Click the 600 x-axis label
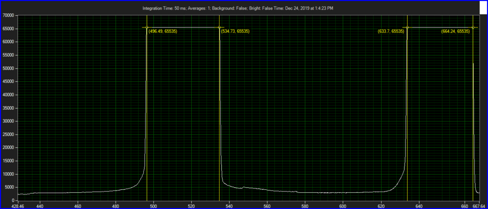This screenshot has width=488, height=209. 343,206
